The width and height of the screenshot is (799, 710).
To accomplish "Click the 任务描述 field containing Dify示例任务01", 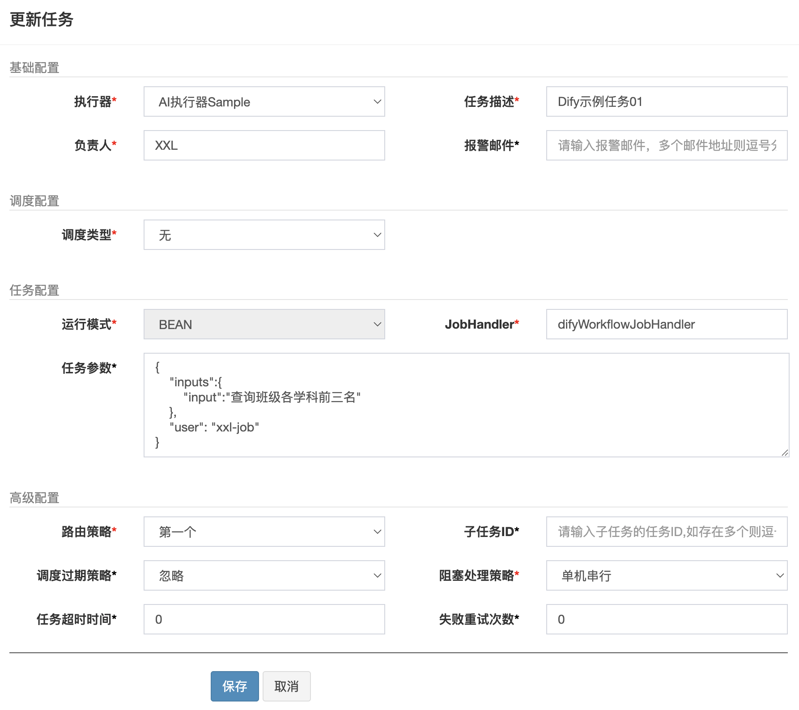I will 666,101.
